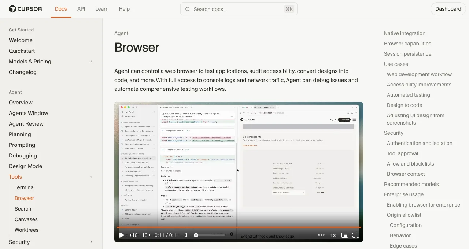Jump to Browser context
The image size is (469, 249).
pyautogui.click(x=406, y=174)
